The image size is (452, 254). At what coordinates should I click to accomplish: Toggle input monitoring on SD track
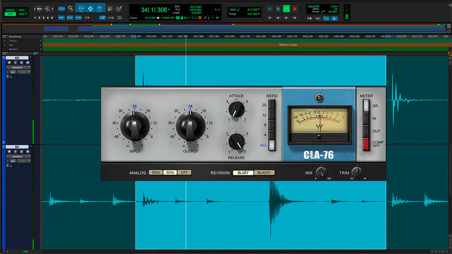(x=16, y=151)
